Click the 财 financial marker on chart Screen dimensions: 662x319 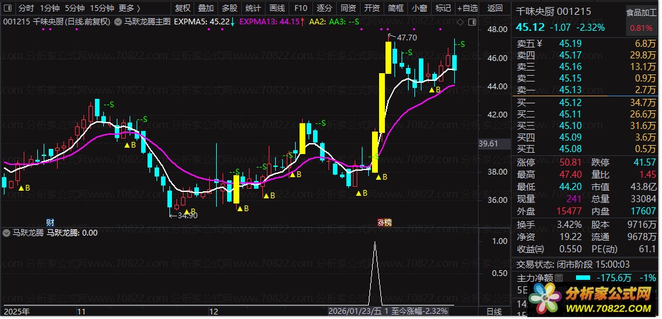click(50, 222)
